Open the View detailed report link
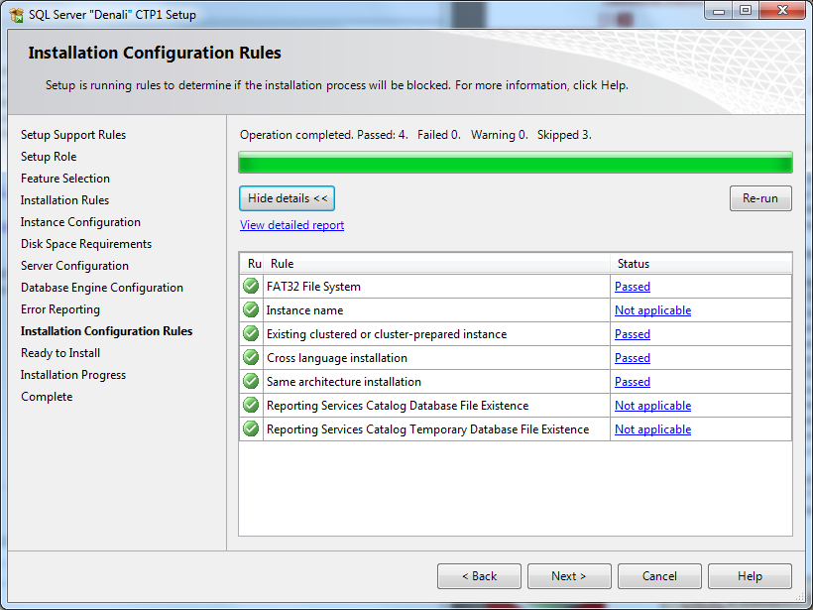This screenshot has height=610, width=813. click(x=291, y=225)
